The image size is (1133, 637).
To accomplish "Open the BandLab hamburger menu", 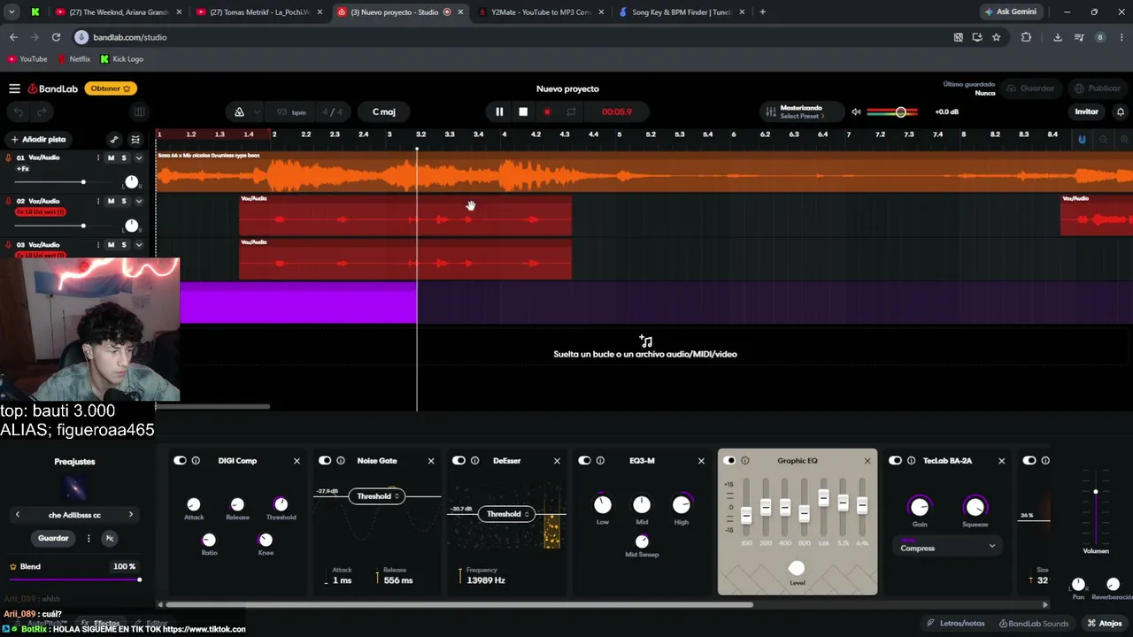I will point(14,88).
